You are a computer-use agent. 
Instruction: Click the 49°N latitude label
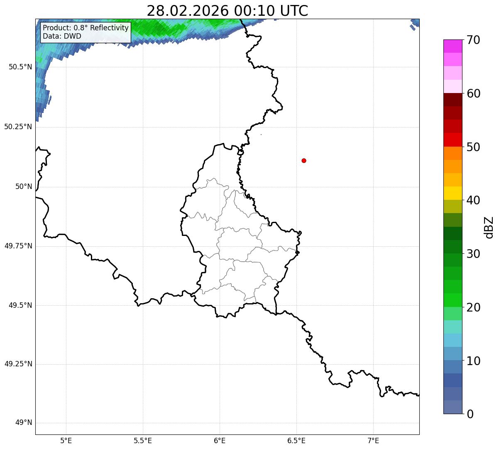coord(24,423)
